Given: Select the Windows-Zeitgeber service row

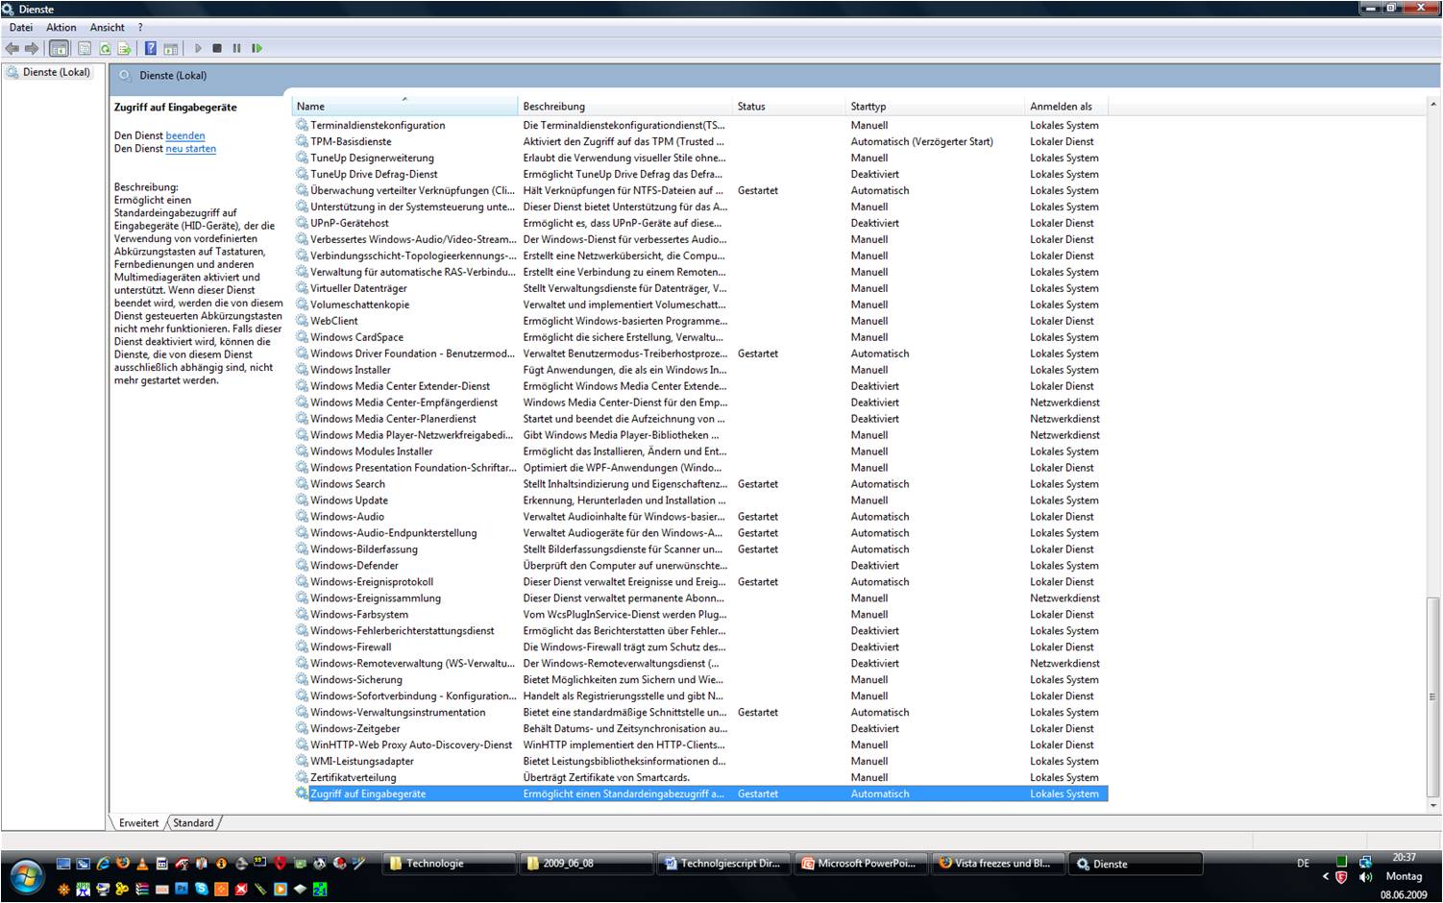Looking at the screenshot, I should (700, 728).
